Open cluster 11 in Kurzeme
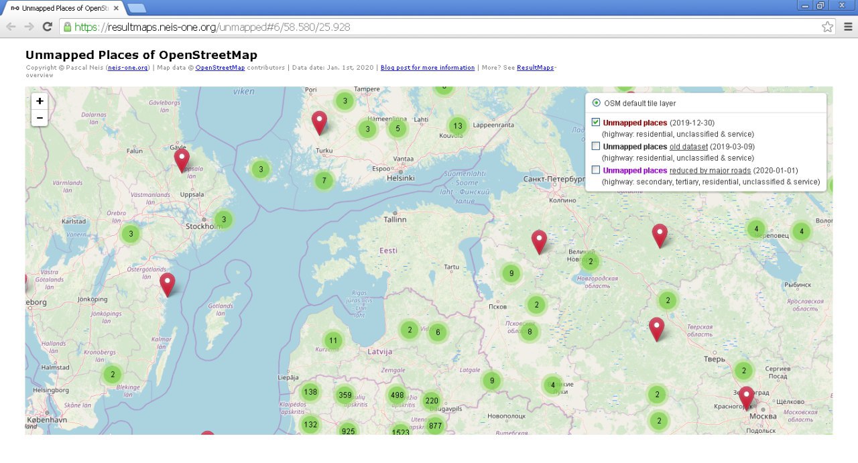 [x=332, y=340]
